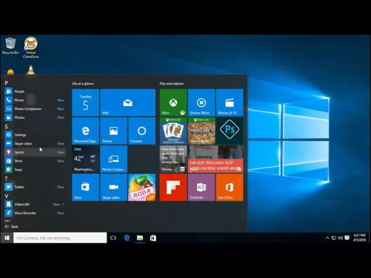The image size is (371, 278).
Task: Open the Candy Crush Soda tile
Action: click(x=141, y=187)
